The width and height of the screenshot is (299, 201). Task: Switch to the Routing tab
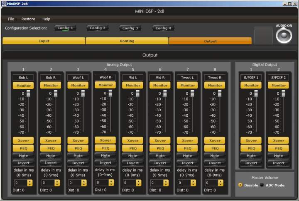click(127, 41)
